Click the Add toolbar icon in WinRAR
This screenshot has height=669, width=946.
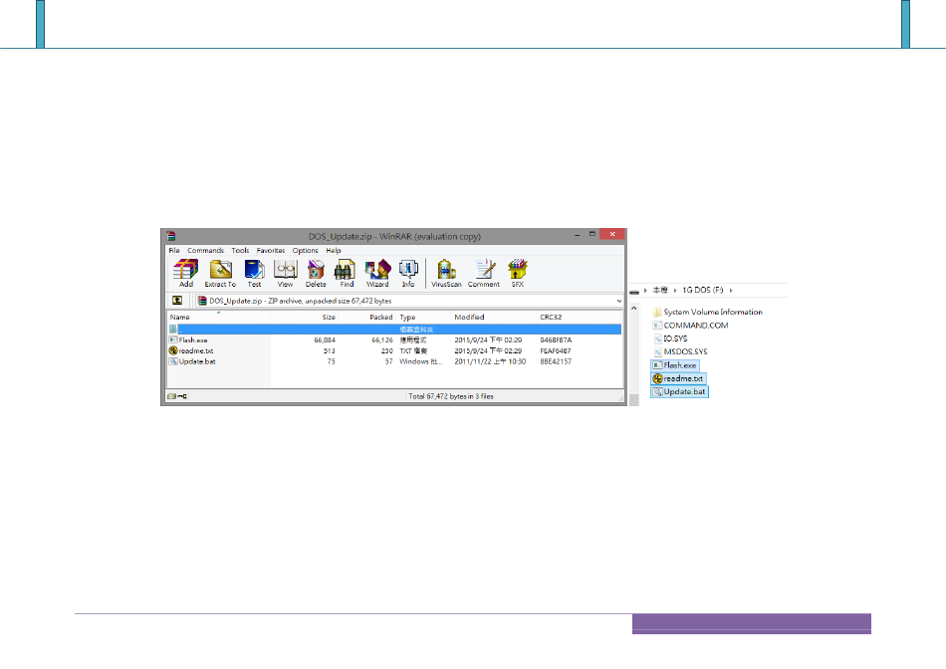(x=186, y=273)
